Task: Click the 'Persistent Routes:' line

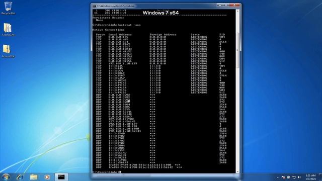Action: pos(109,18)
